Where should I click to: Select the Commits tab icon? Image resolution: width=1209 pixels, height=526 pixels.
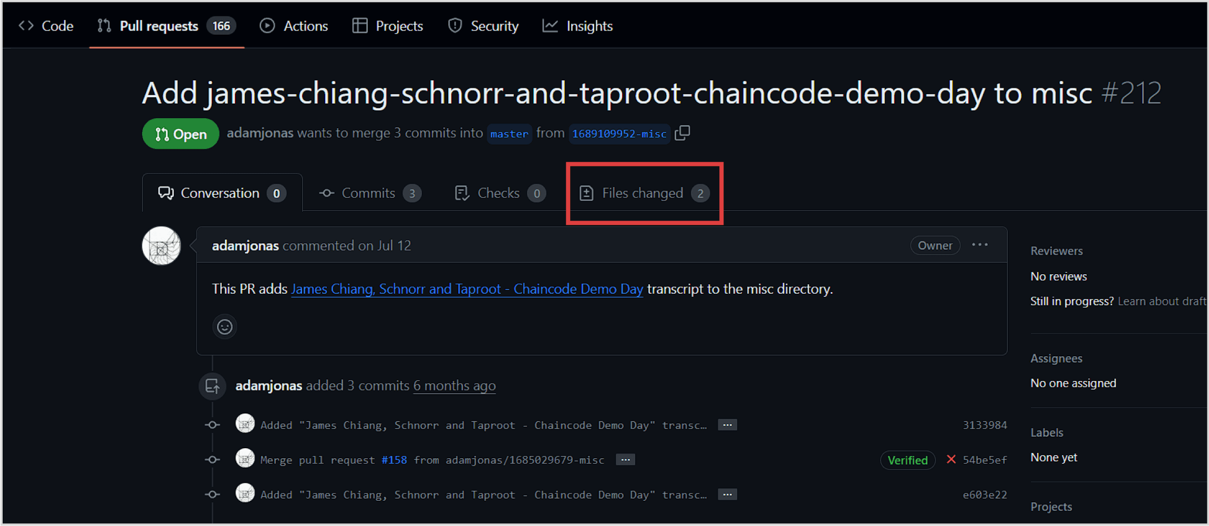[x=326, y=193]
